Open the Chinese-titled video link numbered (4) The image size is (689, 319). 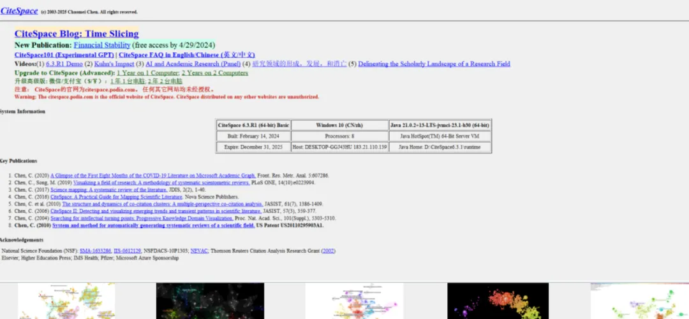299,64
